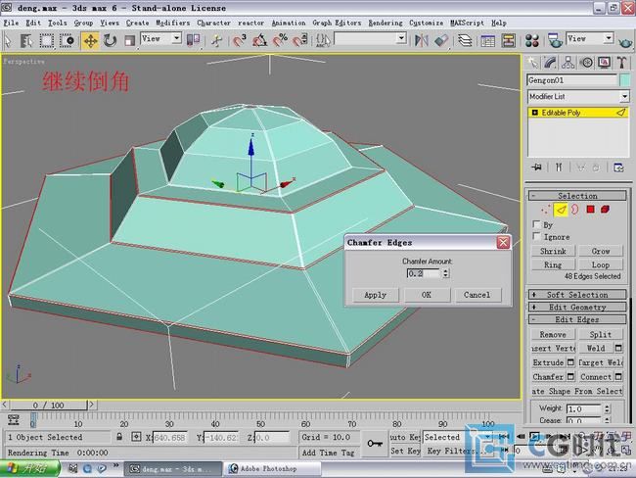
Task: Click OK in Chamfer Edges dialog
Action: 427,295
